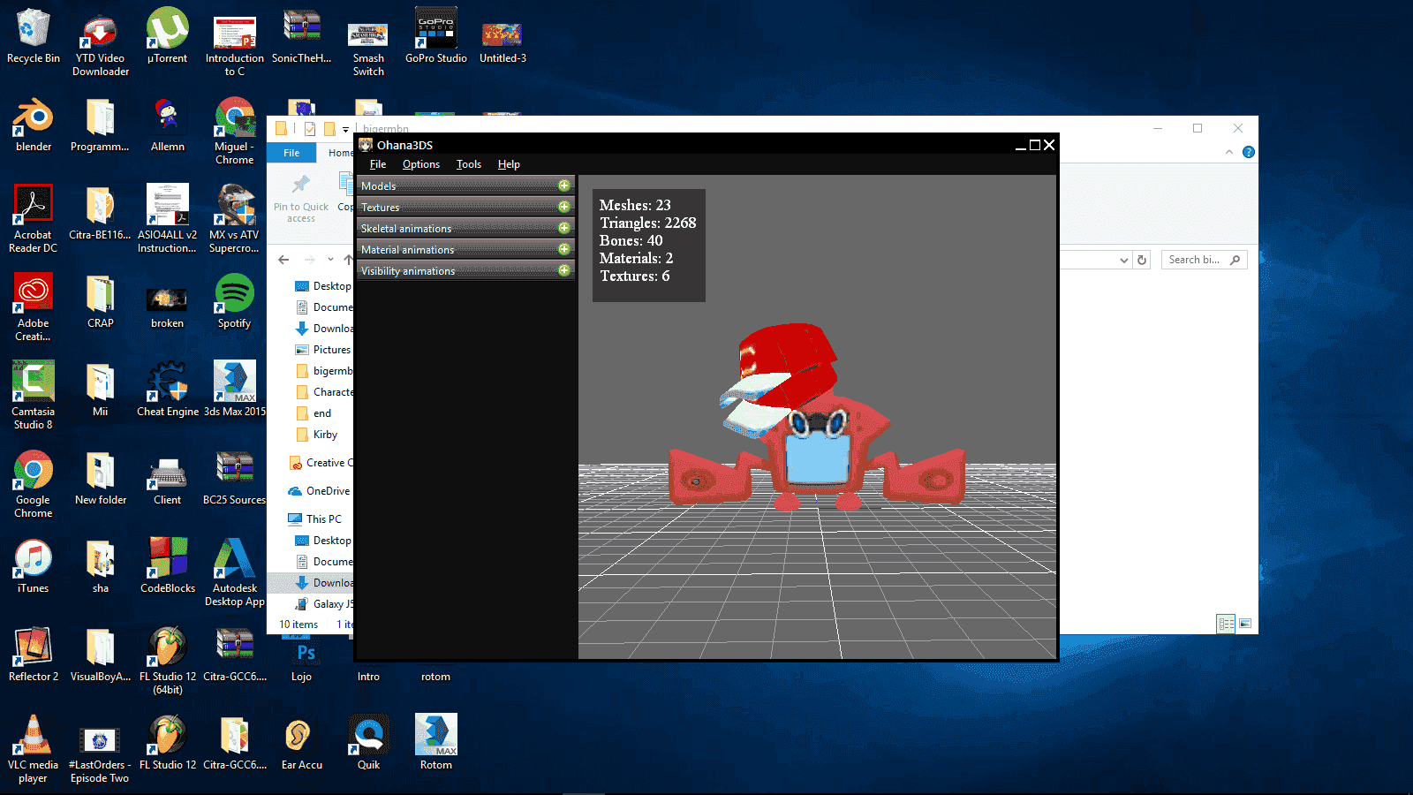Image resolution: width=1413 pixels, height=795 pixels.
Task: Open the Explorer address bar history dropdown
Action: pyautogui.click(x=1123, y=260)
